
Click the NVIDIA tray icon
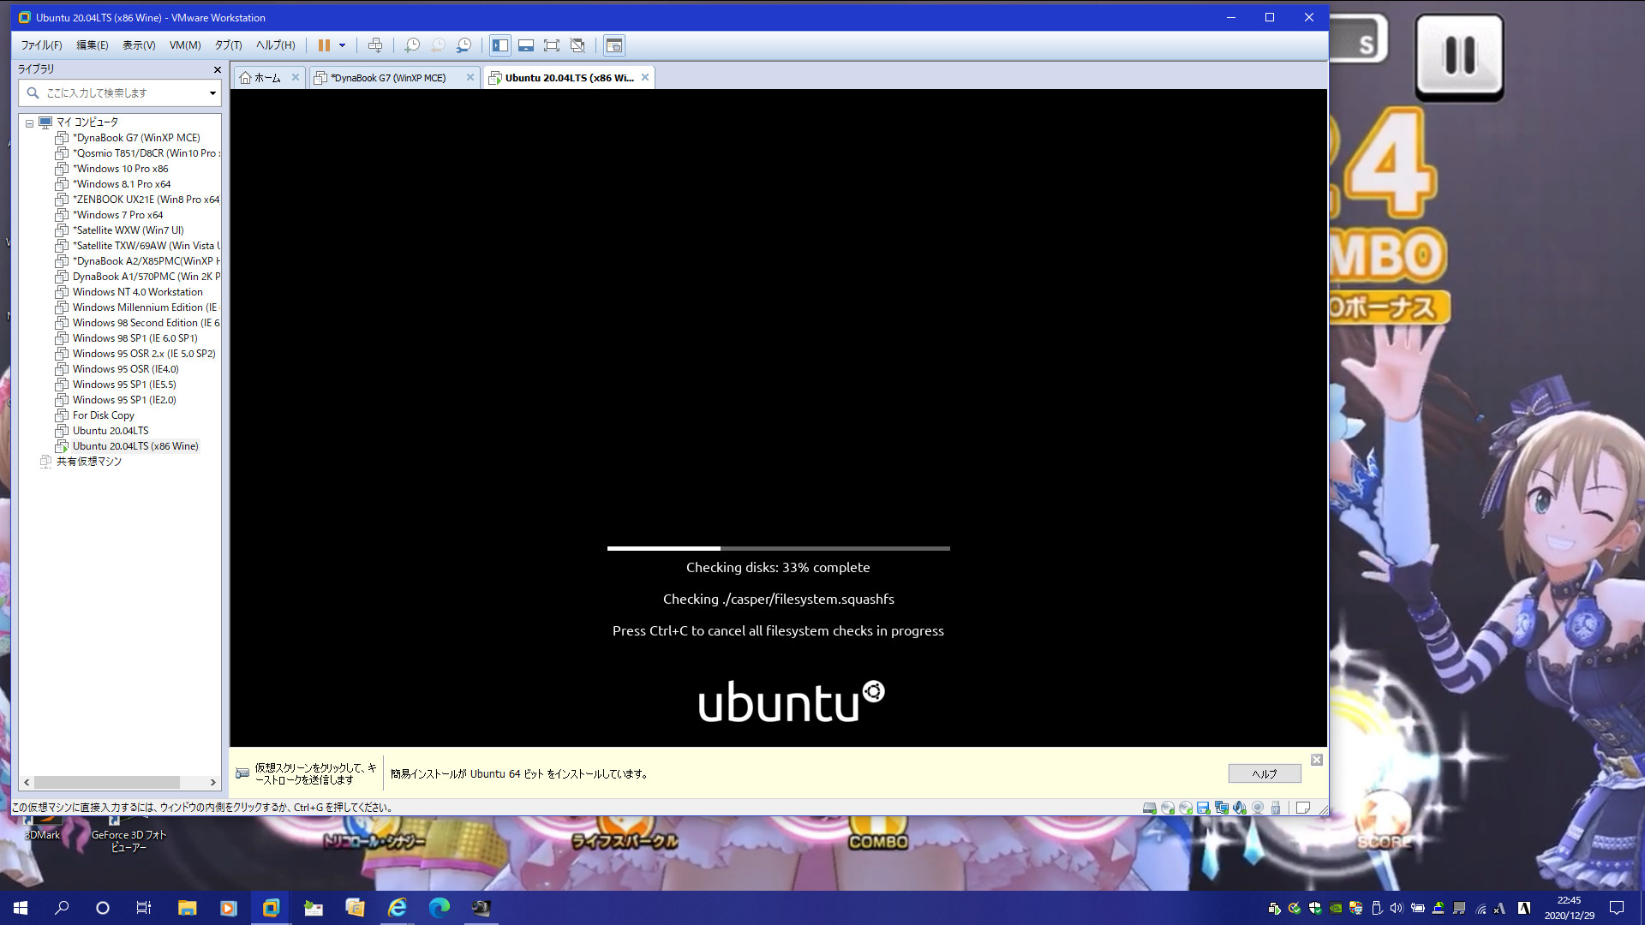point(1335,908)
